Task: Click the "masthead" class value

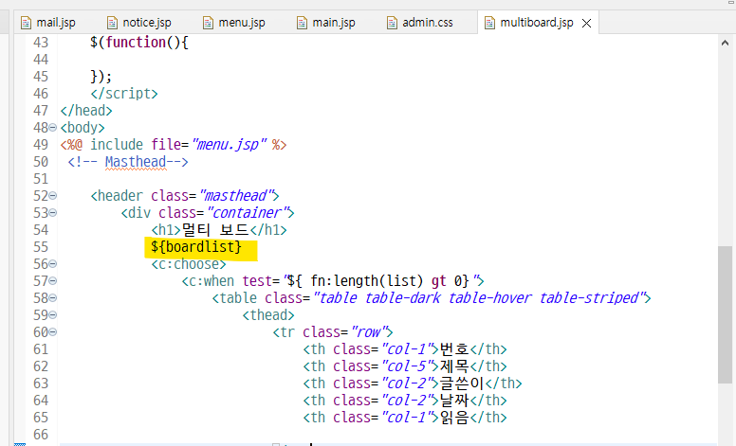Action: 236,196
